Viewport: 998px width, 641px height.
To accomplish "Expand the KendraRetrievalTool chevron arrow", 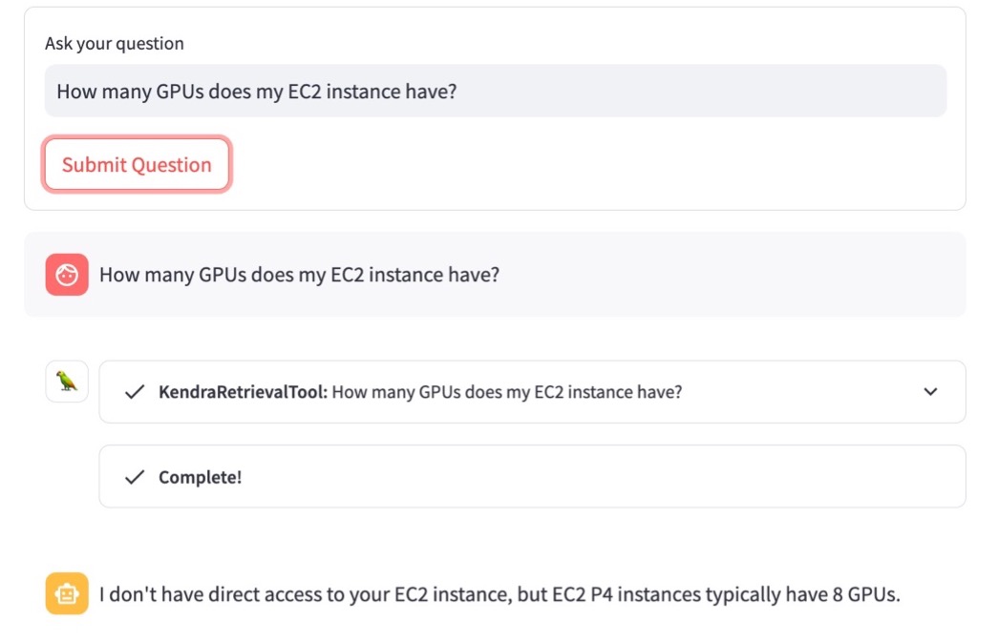I will (x=930, y=392).
